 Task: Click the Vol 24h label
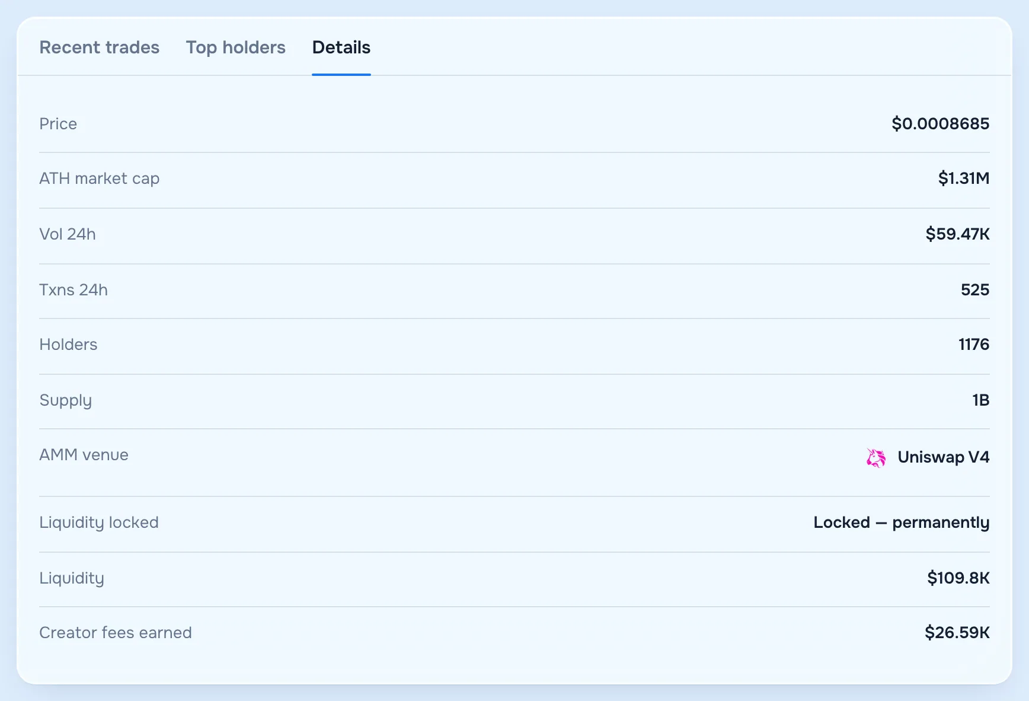pos(68,234)
